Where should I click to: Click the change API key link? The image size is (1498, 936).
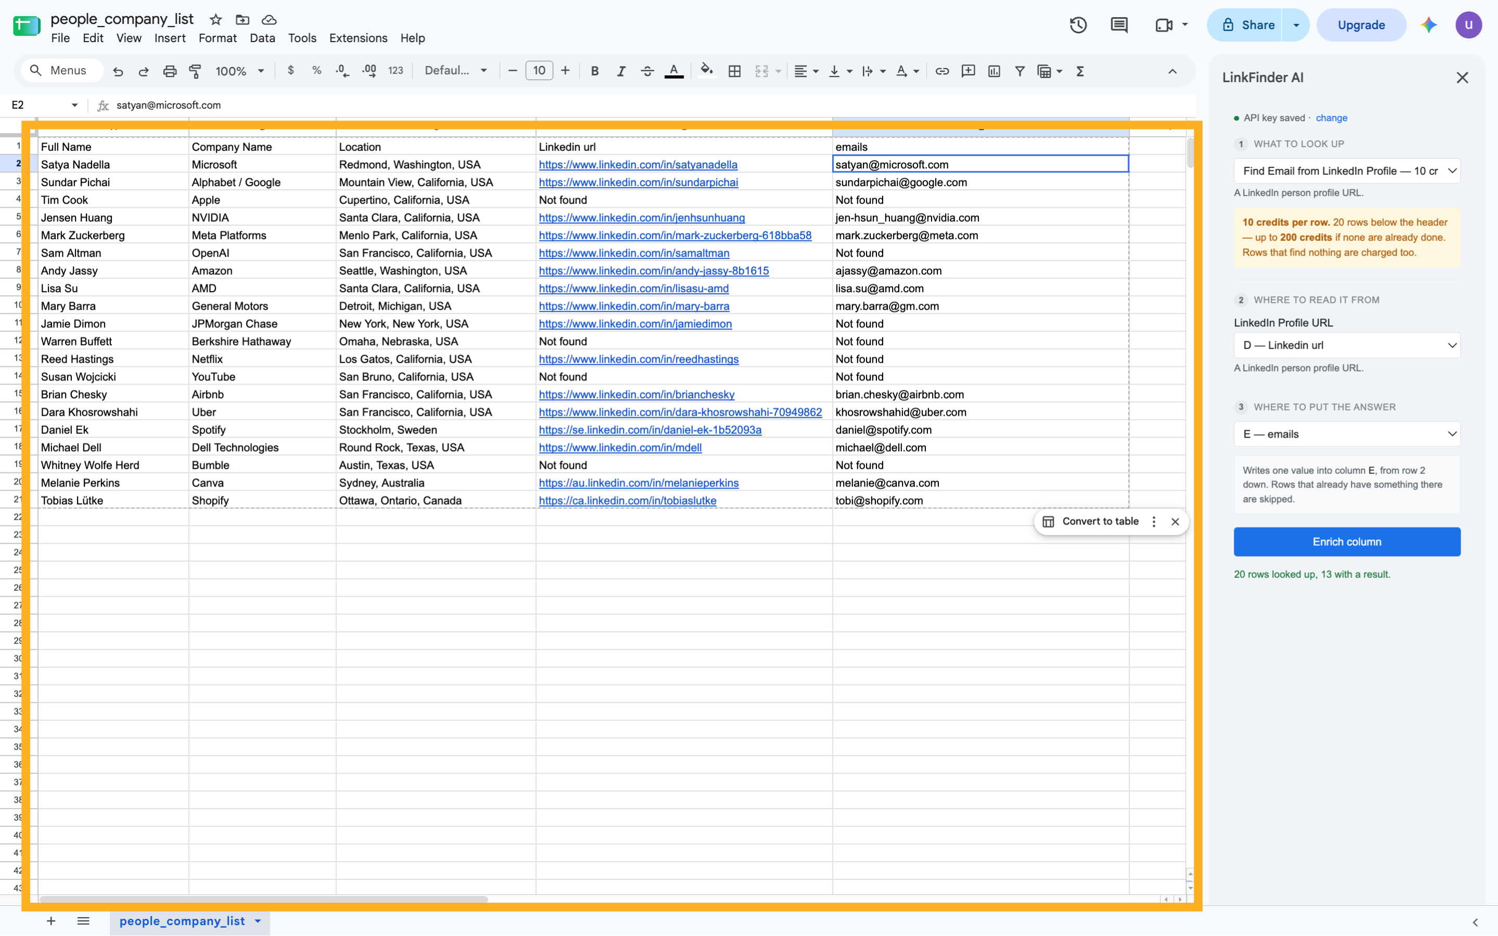pos(1331,117)
